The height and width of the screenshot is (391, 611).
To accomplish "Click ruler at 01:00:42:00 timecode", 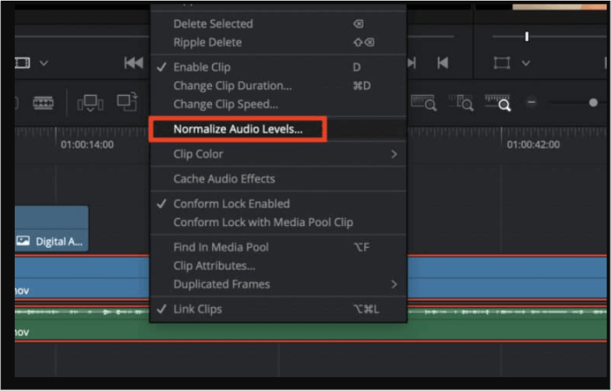I will [x=533, y=145].
